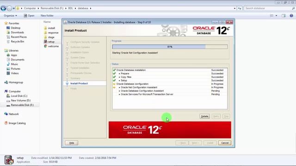Click Oracle Database Configuration Assistant row
Viewport: 296px width, 166px height.
[x=170, y=91]
